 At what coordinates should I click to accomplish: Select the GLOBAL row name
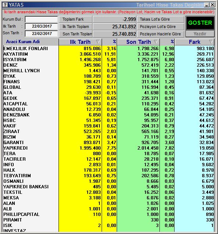pos(12,87)
